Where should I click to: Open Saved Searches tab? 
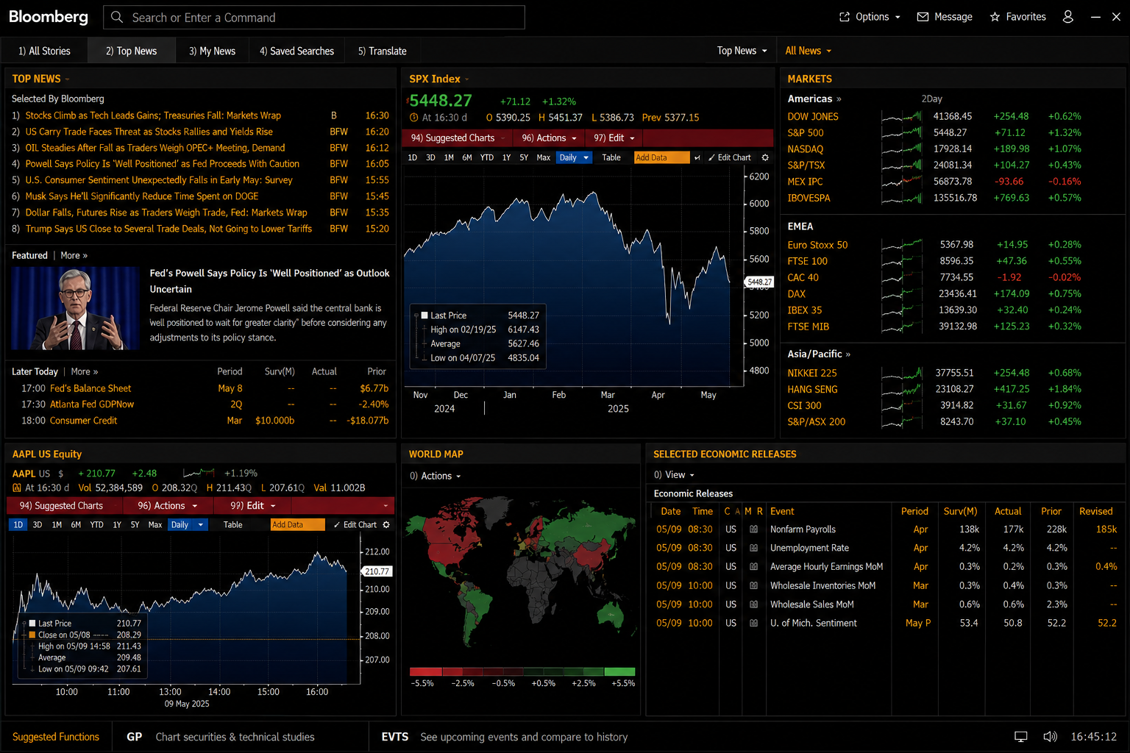tap(296, 51)
